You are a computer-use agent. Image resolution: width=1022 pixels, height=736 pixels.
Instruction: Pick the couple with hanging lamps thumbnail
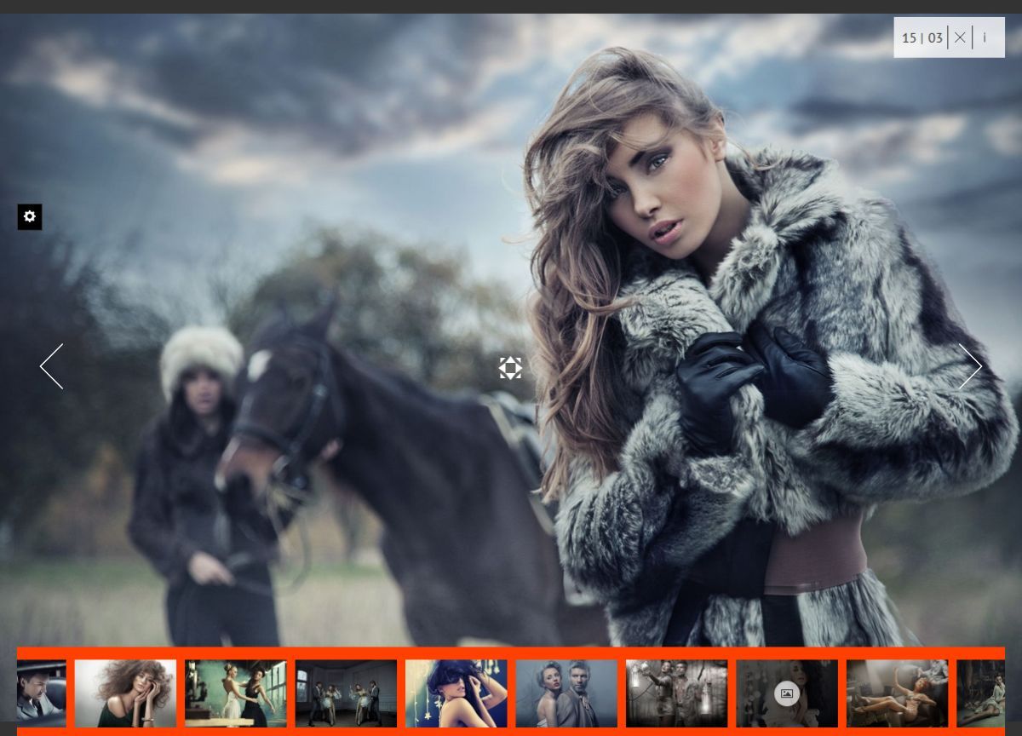click(x=676, y=693)
